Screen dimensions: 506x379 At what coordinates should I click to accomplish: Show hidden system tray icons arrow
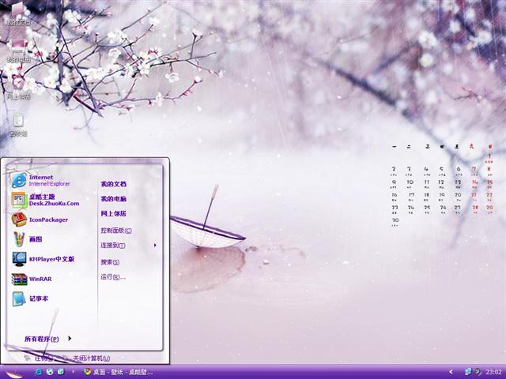click(451, 372)
